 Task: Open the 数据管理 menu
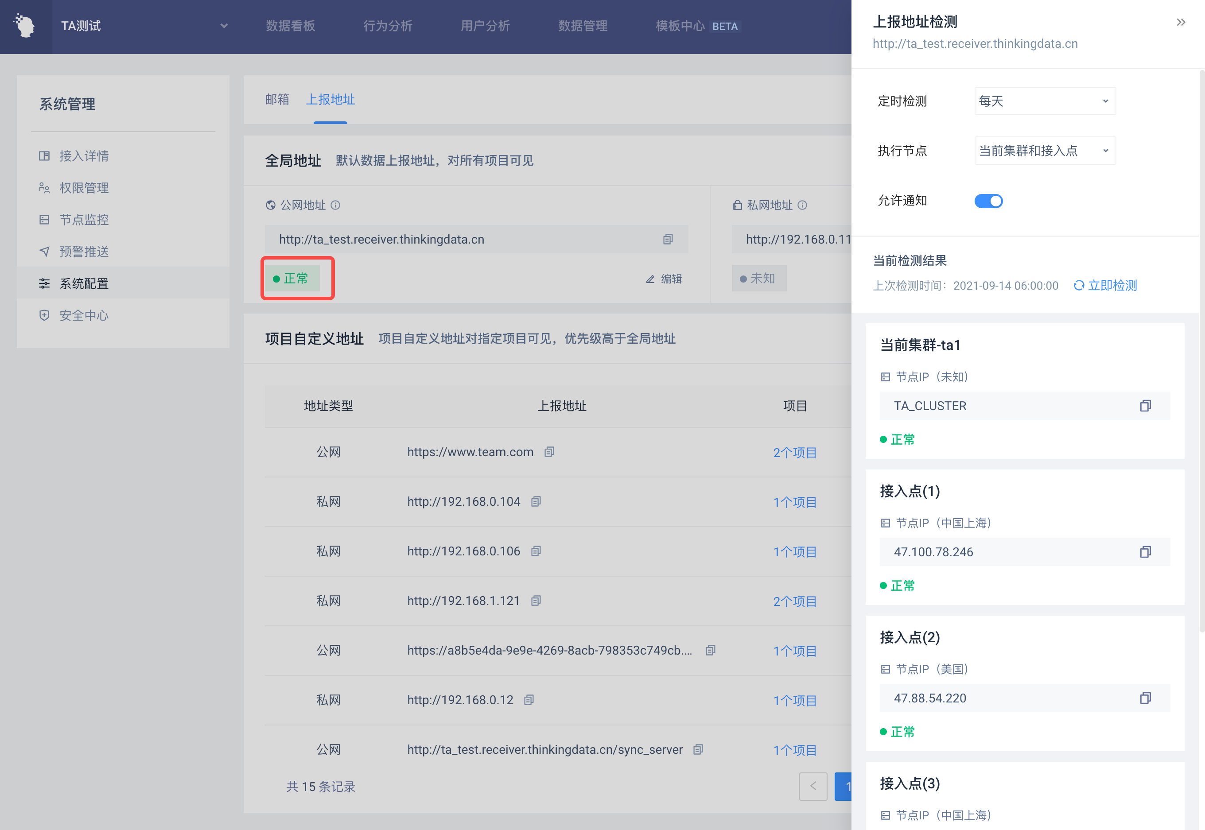click(583, 26)
